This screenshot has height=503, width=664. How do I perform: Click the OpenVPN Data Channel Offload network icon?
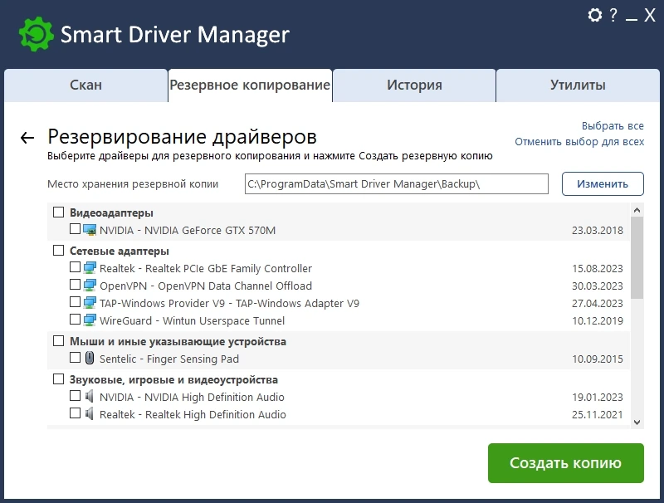[x=90, y=286]
